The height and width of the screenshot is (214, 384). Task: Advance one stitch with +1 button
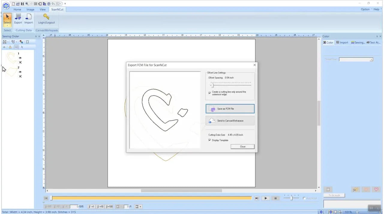(x=91, y=206)
